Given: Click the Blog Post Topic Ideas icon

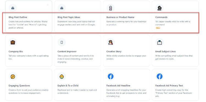Looking at the screenshot, I should (x=62, y=8).
